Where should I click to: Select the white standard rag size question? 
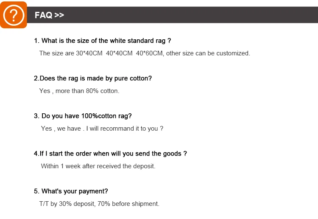click(102, 41)
